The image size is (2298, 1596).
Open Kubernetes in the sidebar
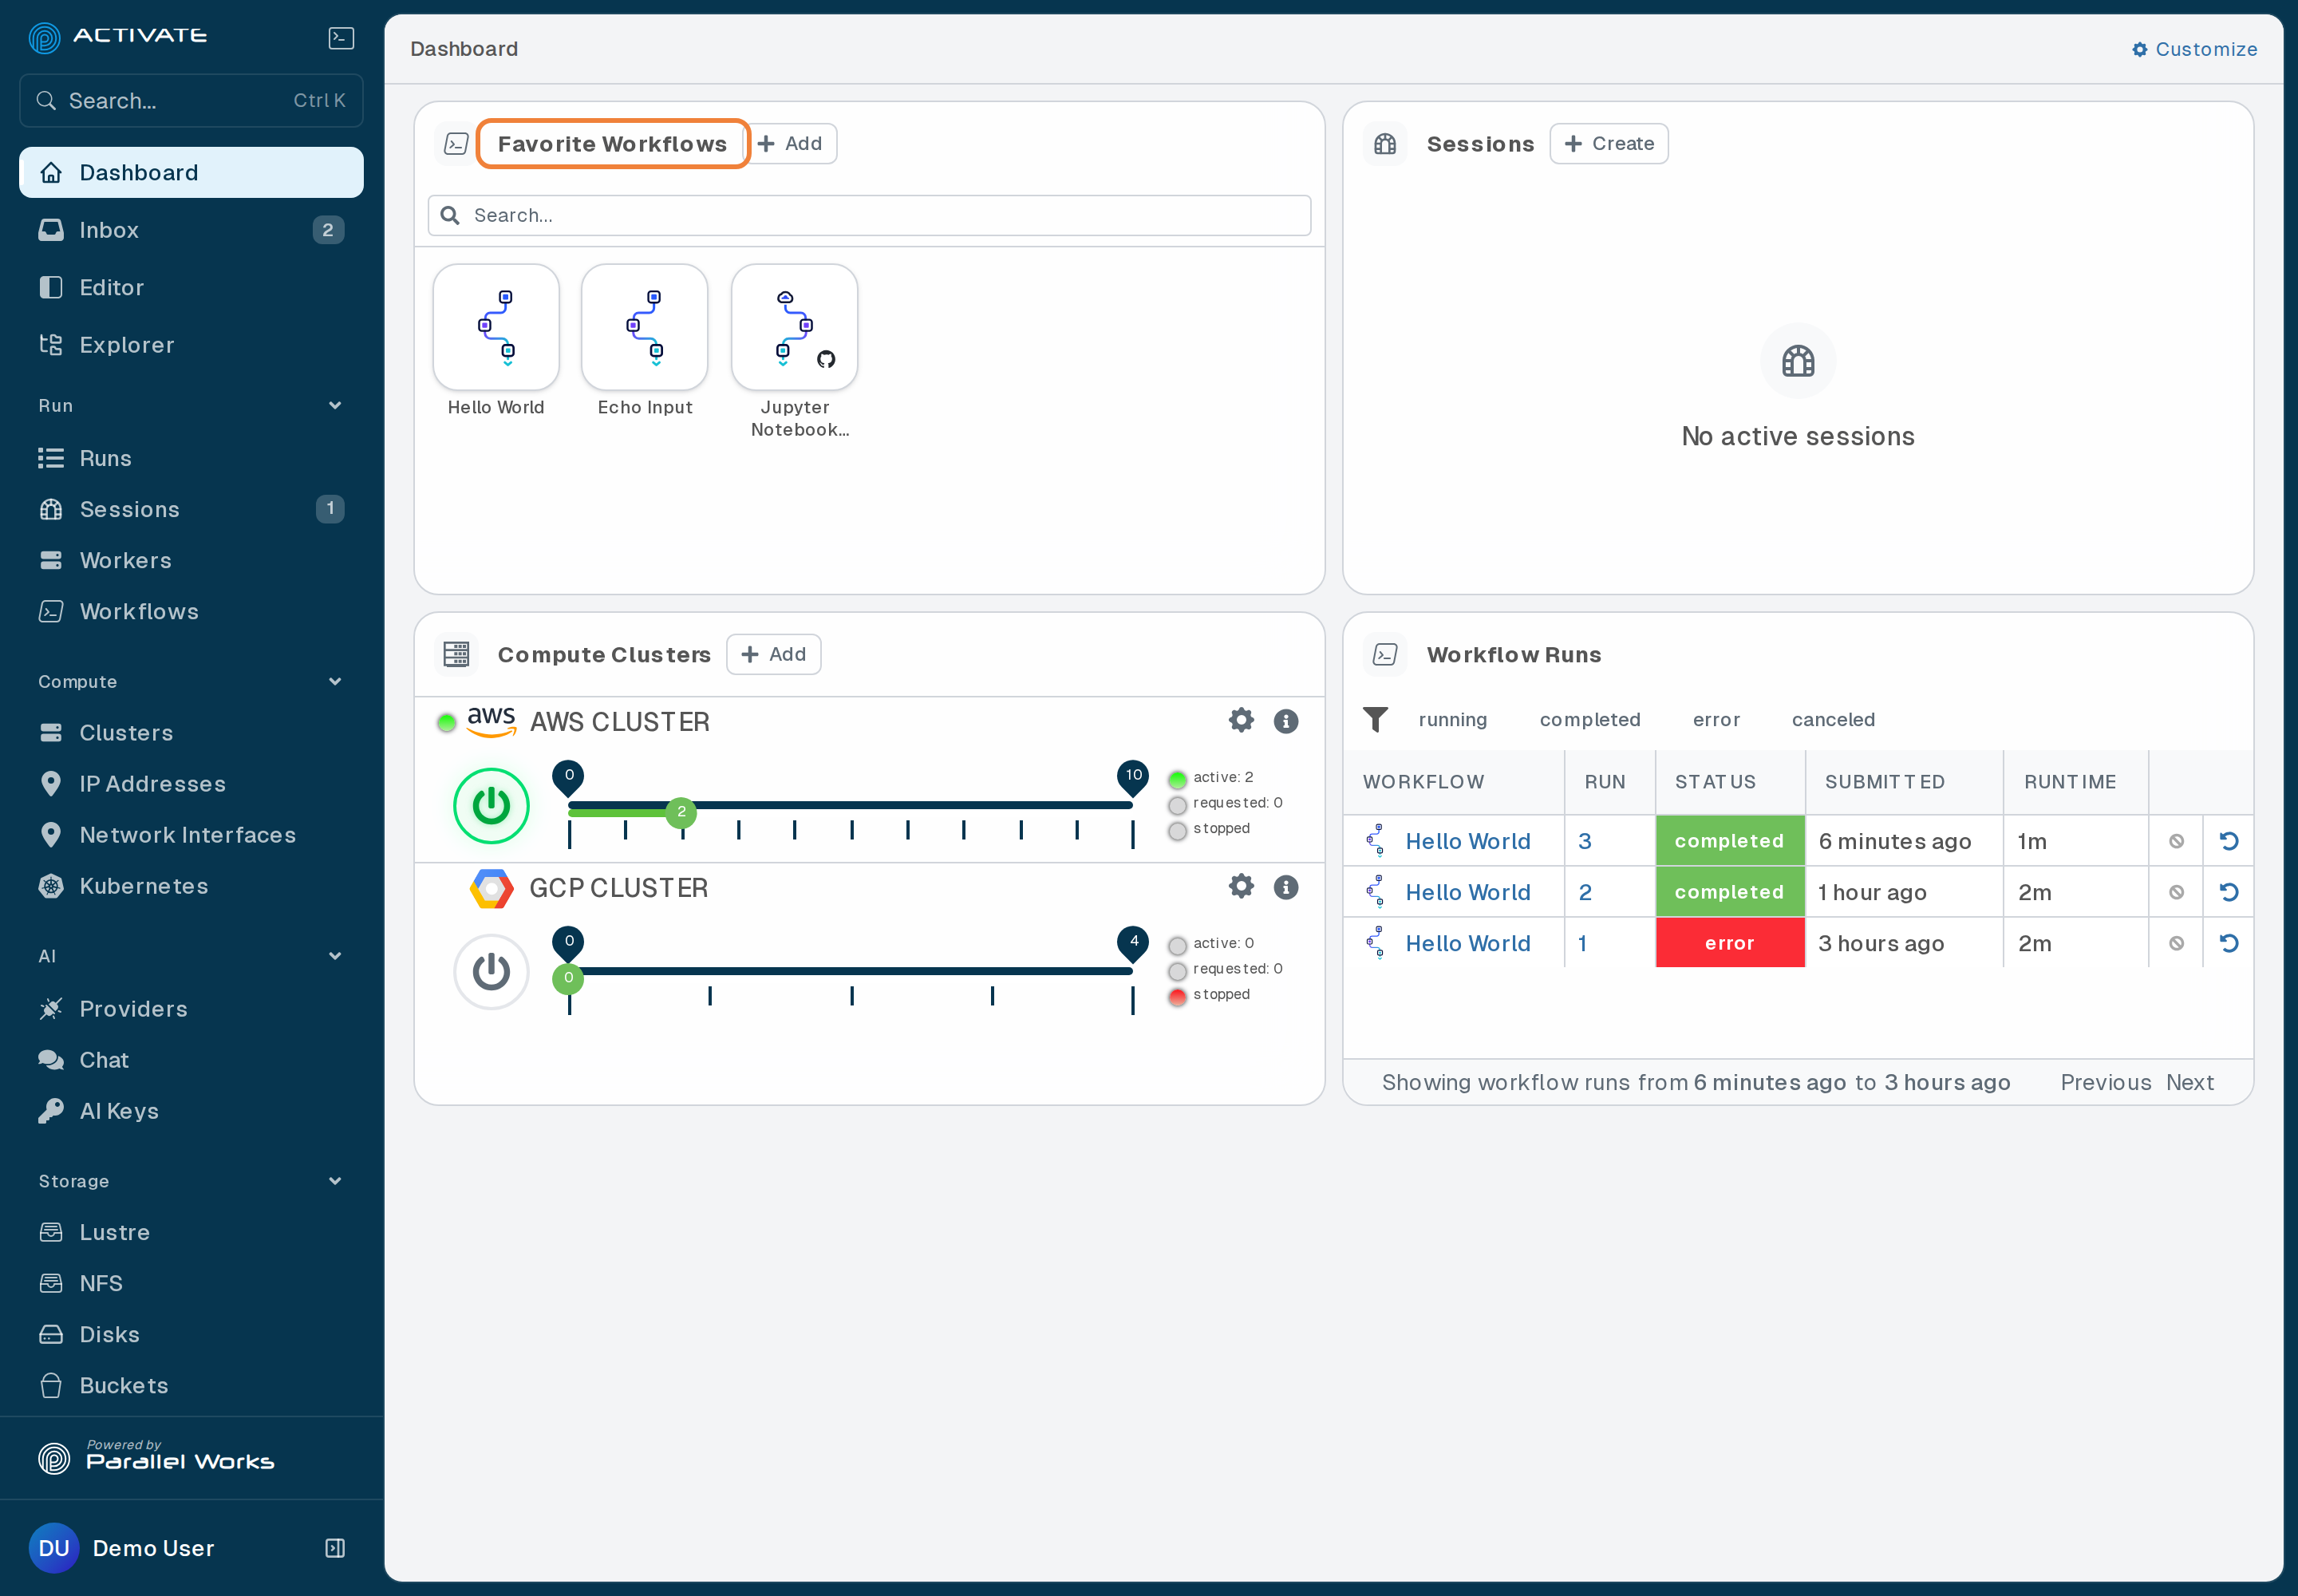(x=191, y=886)
